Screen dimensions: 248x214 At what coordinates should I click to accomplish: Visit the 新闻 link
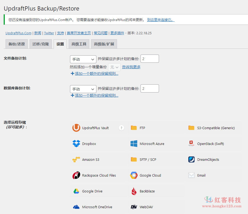[38, 33]
